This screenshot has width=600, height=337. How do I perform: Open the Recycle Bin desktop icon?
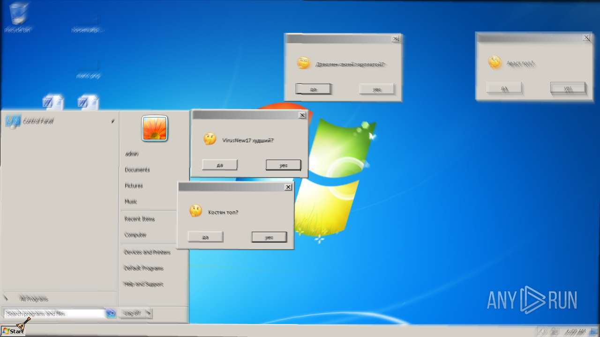[17, 18]
